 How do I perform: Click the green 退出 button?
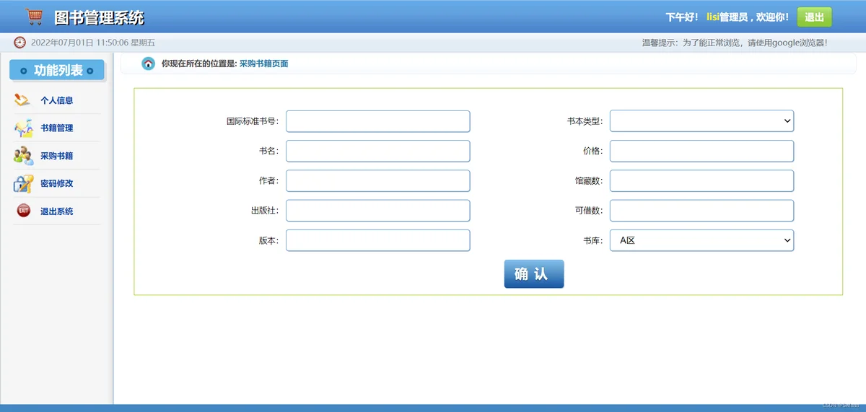coord(814,17)
